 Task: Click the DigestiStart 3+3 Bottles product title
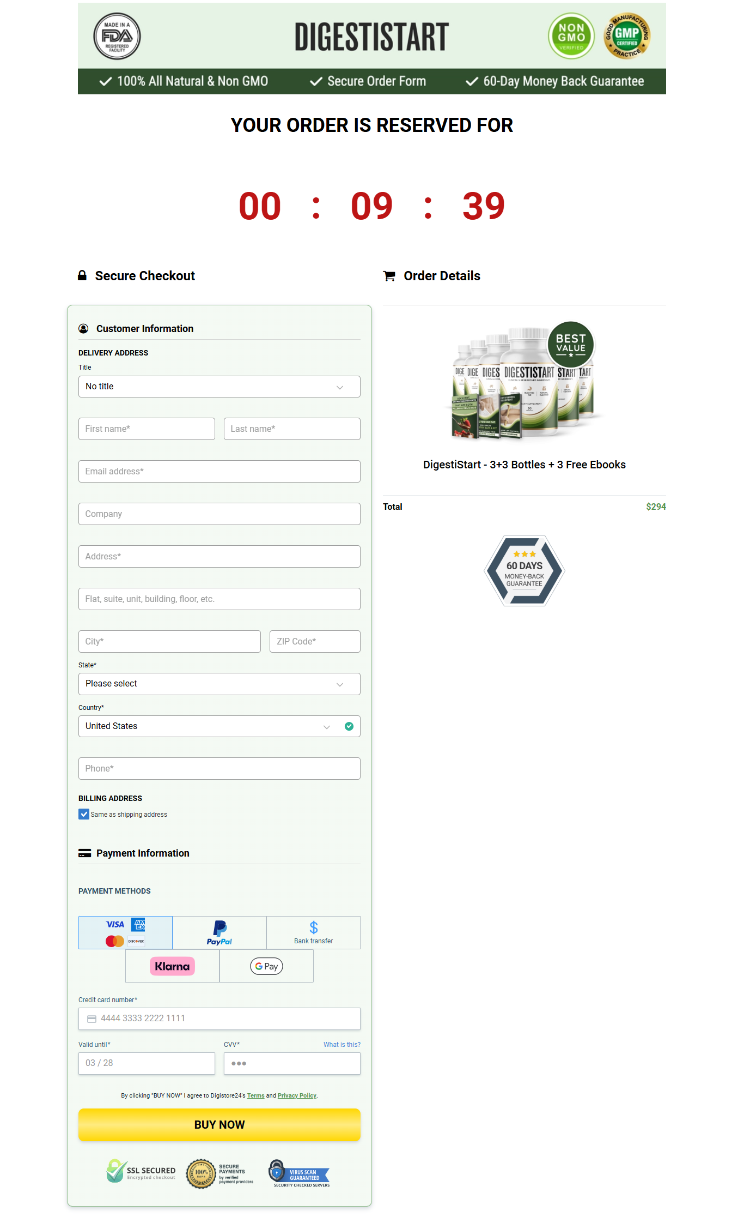tap(525, 465)
